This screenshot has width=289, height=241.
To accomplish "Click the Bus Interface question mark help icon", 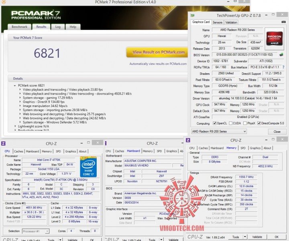I will pos(283,67).
